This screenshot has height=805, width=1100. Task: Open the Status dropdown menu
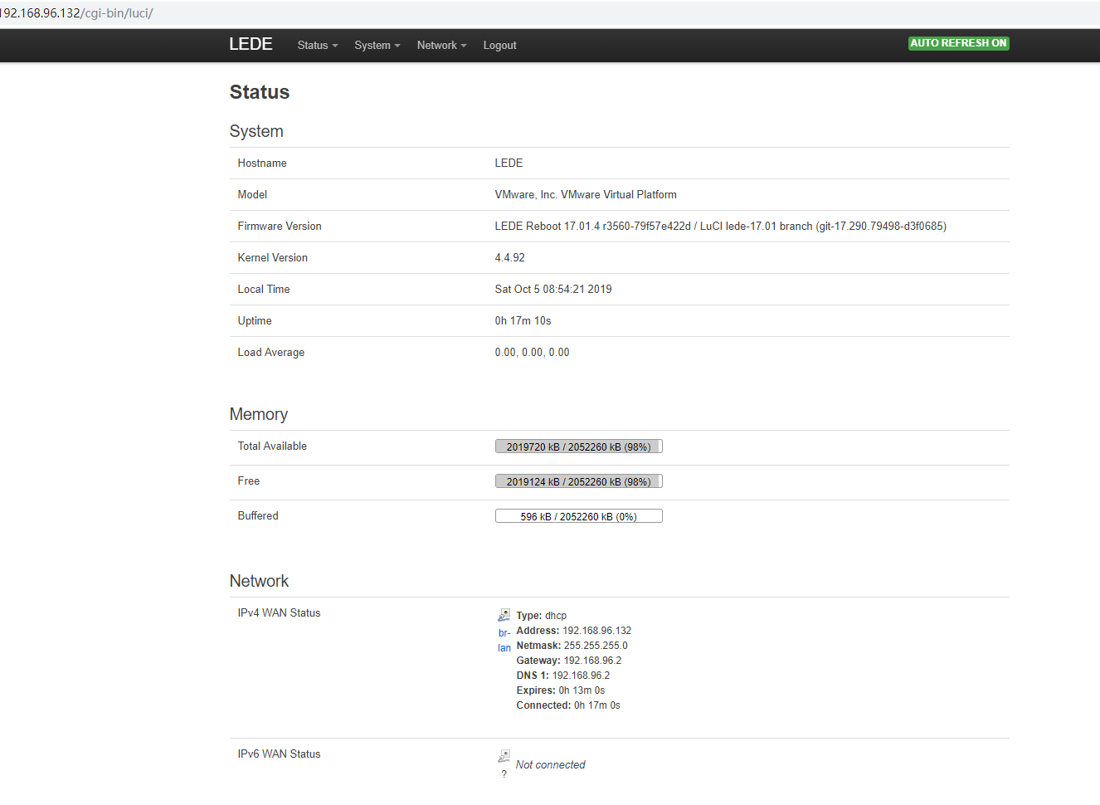click(318, 46)
